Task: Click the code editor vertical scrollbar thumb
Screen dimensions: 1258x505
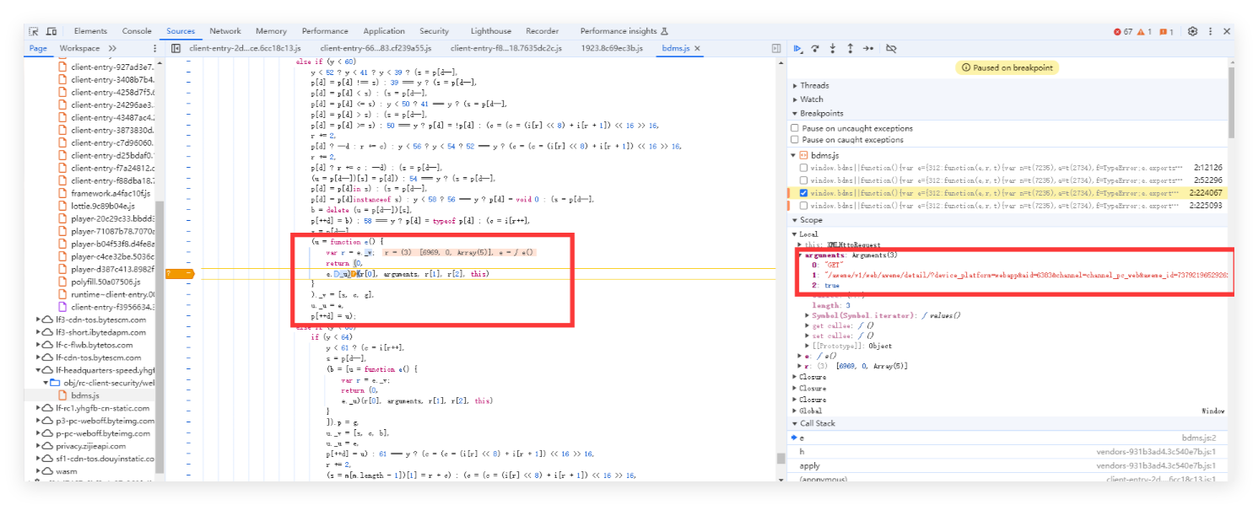Action: [781, 459]
